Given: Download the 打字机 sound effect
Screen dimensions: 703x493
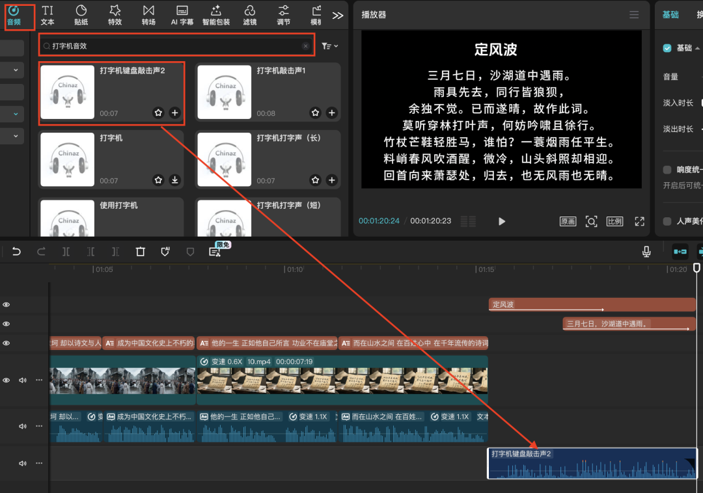Looking at the screenshot, I should tap(174, 180).
